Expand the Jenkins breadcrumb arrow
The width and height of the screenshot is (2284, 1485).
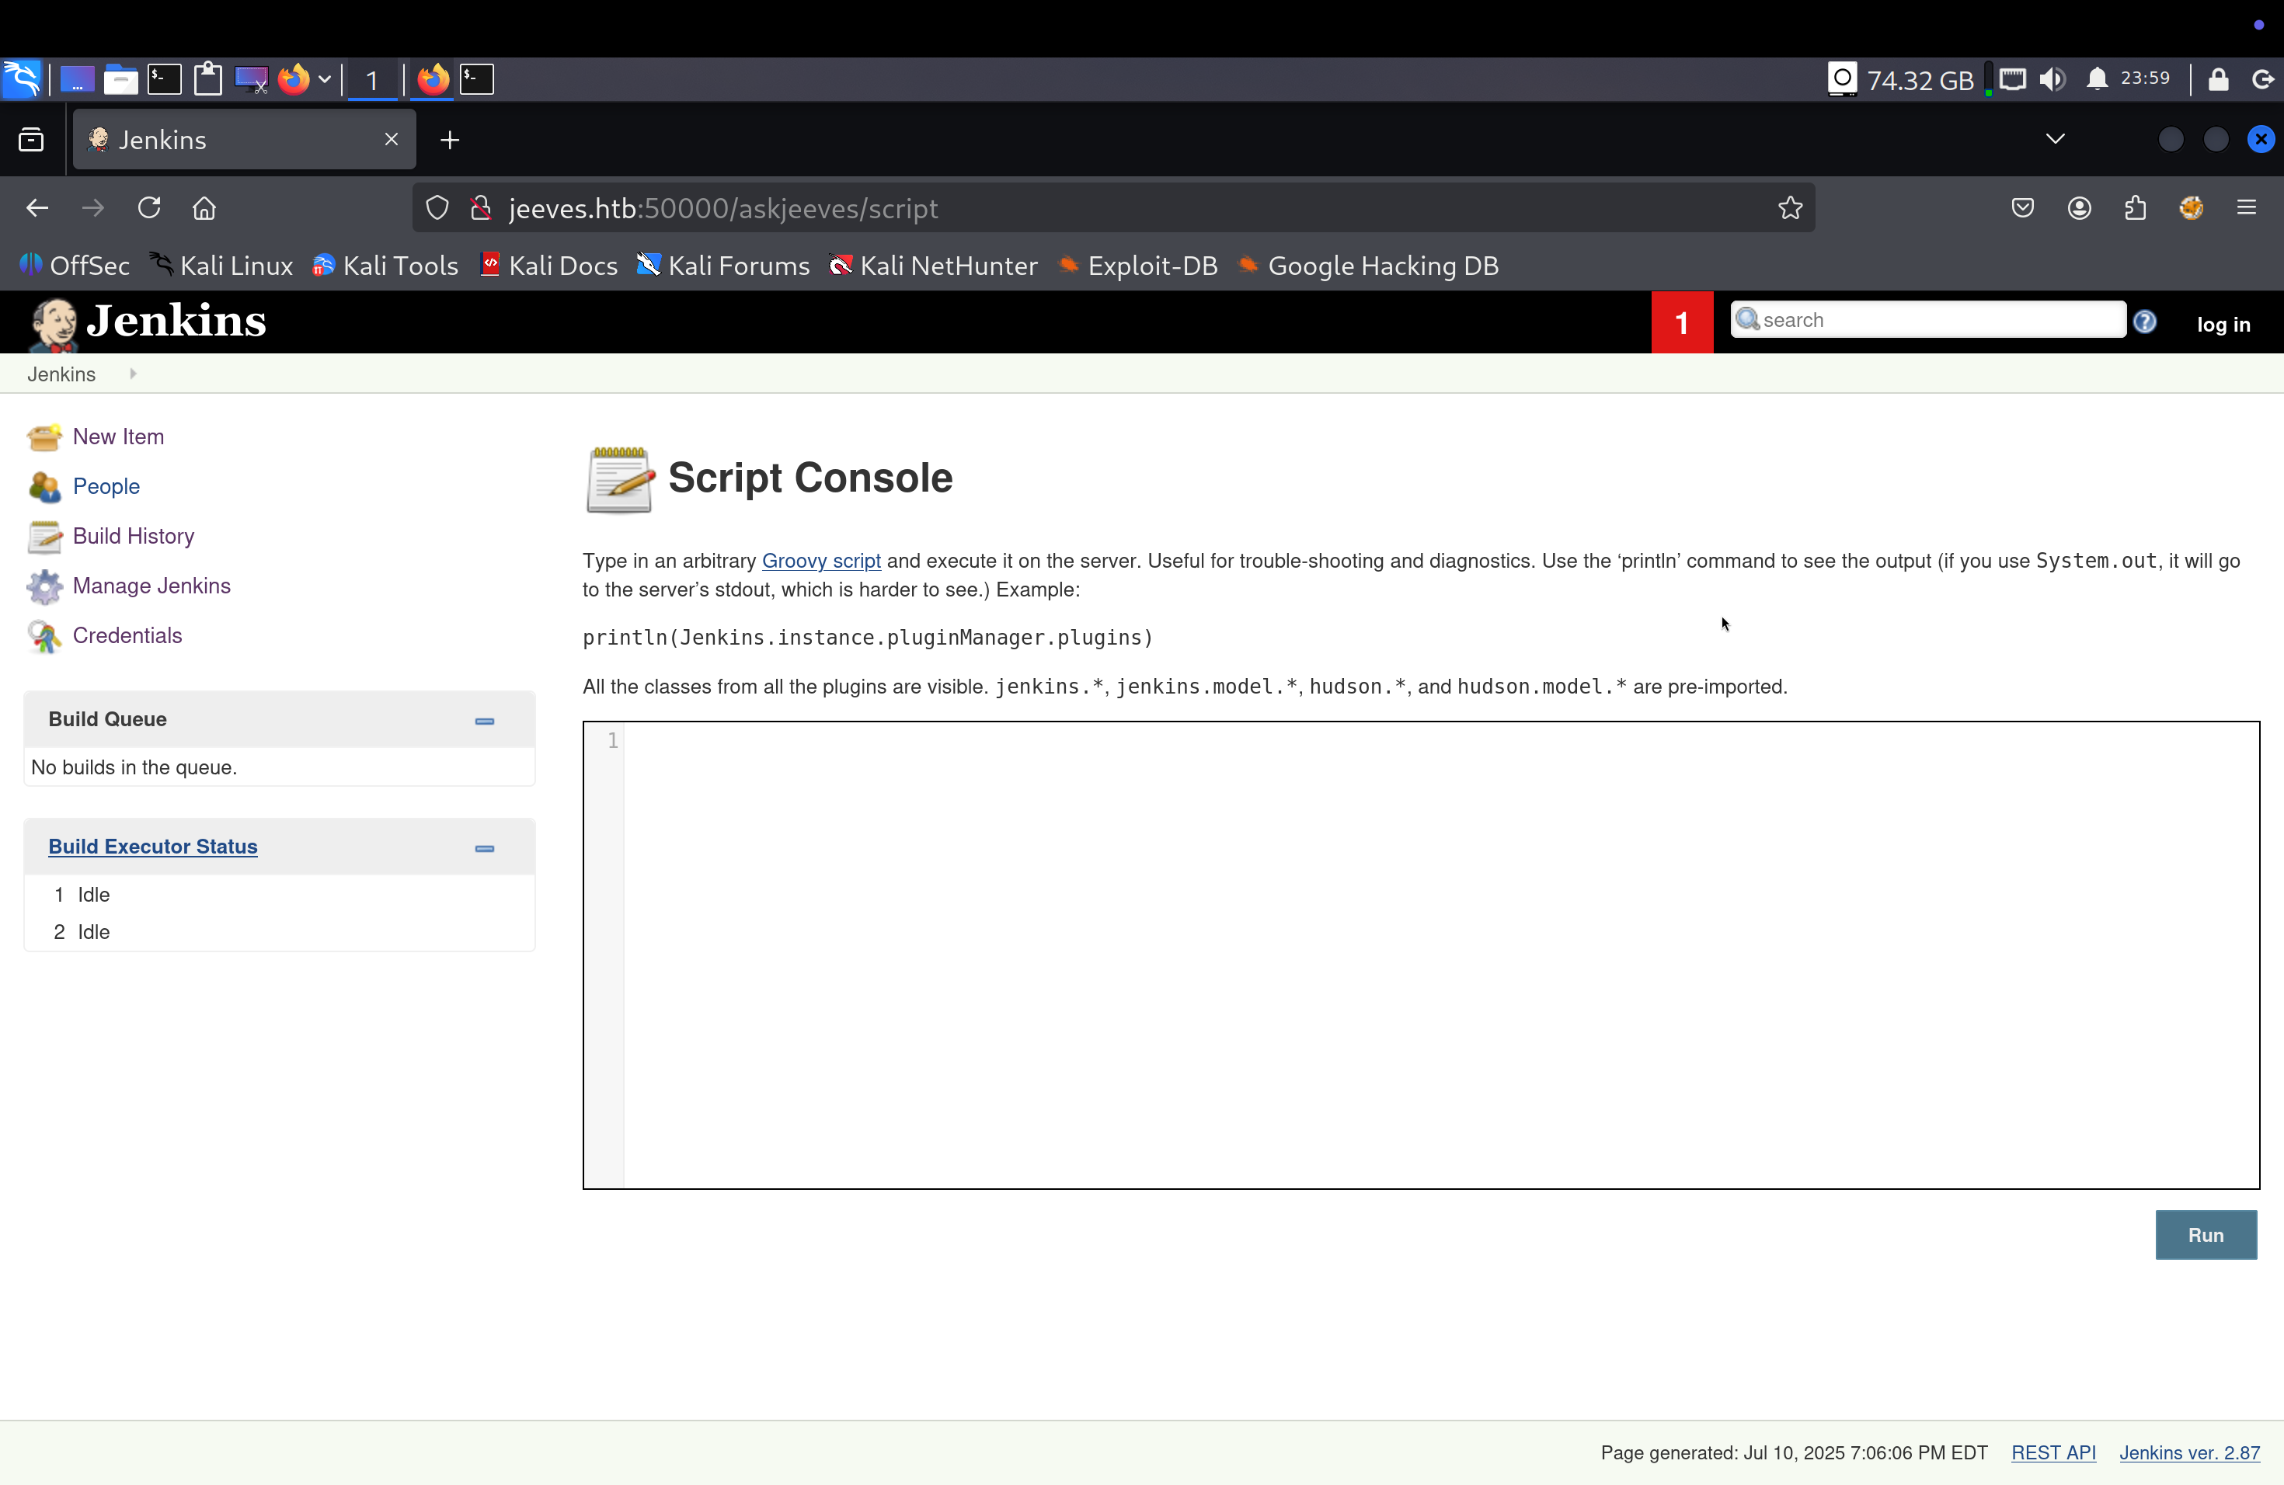pyautogui.click(x=132, y=374)
